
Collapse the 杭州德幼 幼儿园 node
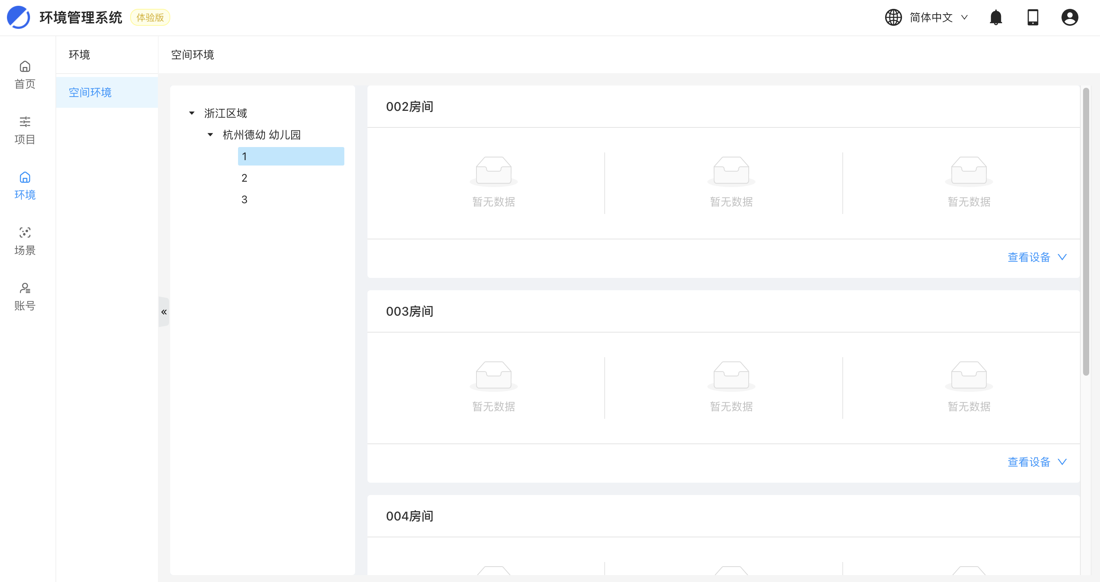(210, 135)
